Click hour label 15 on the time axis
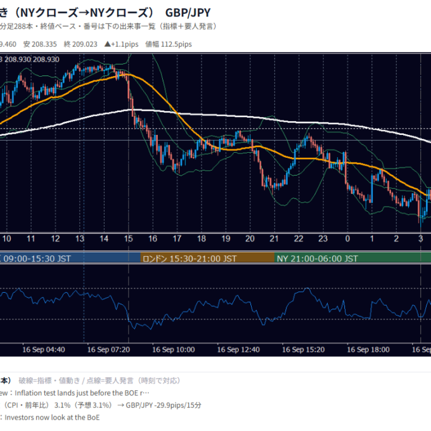This screenshot has width=431, height=431. point(129,238)
